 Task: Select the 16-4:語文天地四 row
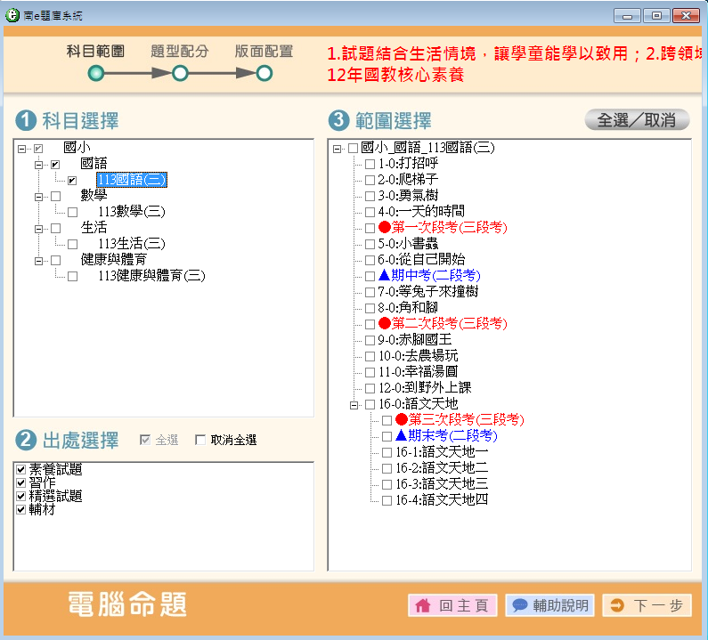[x=442, y=499]
